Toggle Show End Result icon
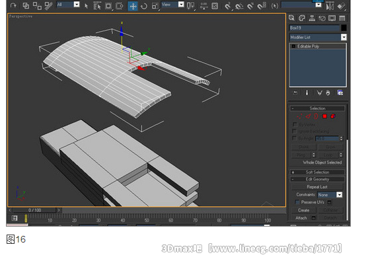Screen dimensions: 368x261 coord(307,93)
